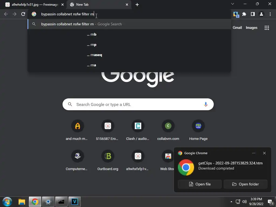Open the OurBoard.org shortcut
Screen dimensions: 276x207
[108, 161]
